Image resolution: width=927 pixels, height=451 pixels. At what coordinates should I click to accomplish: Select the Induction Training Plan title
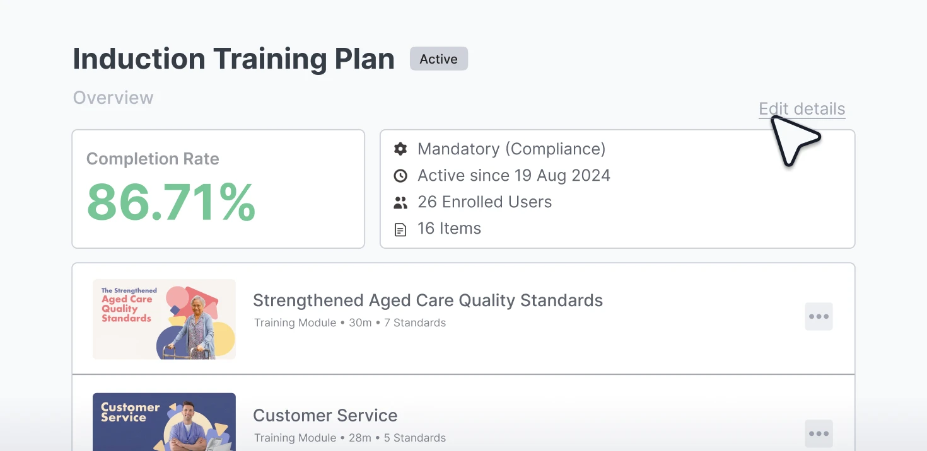pyautogui.click(x=234, y=58)
